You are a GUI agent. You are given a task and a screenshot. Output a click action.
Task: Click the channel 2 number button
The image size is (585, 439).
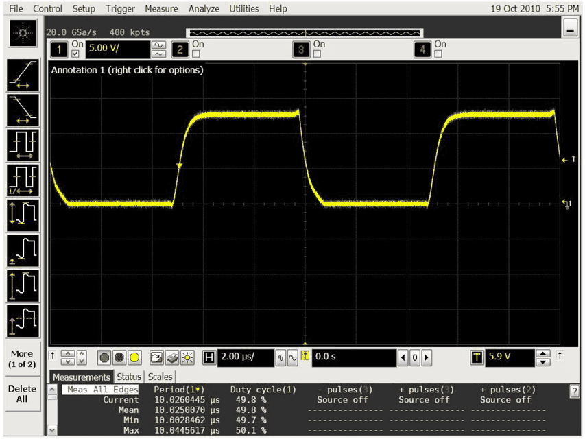point(180,49)
